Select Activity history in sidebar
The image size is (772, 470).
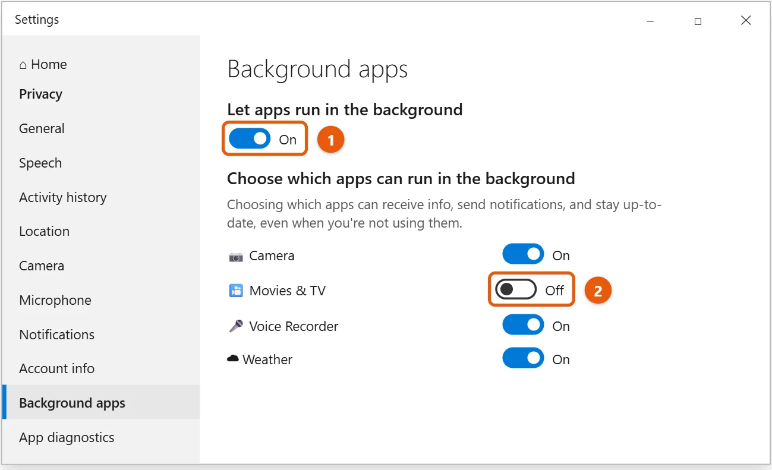coord(101,197)
